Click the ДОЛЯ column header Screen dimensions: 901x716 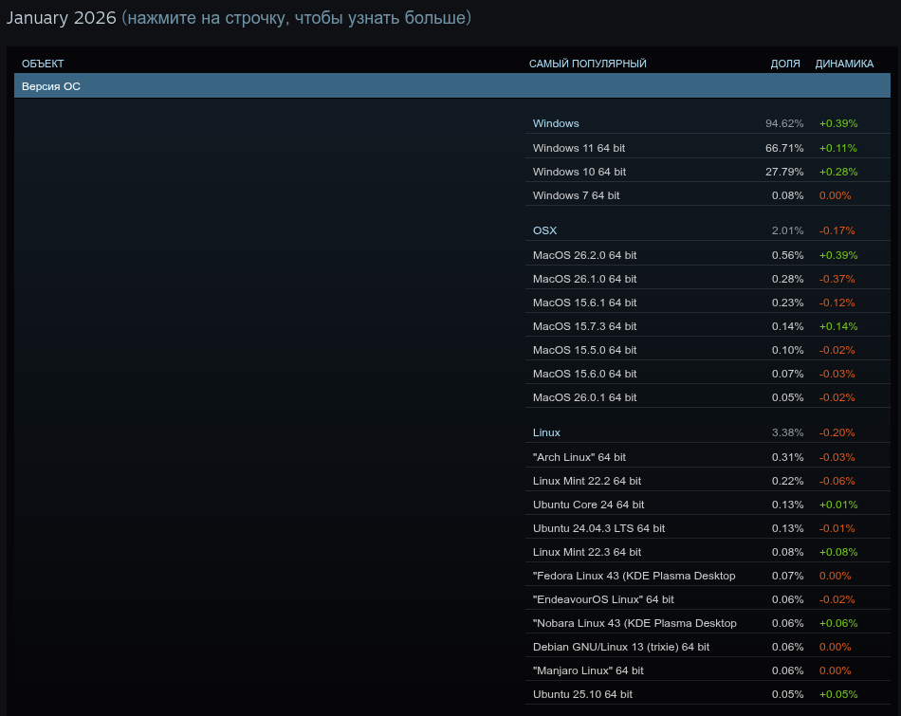click(785, 64)
